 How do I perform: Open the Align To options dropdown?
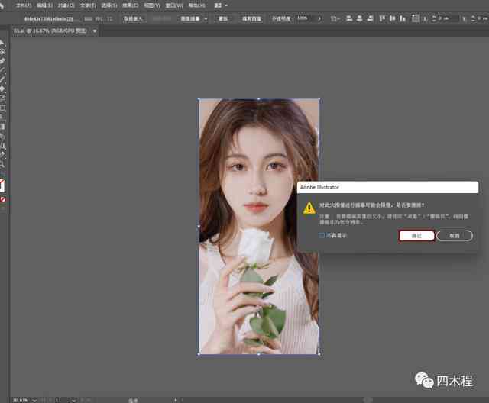[335, 18]
